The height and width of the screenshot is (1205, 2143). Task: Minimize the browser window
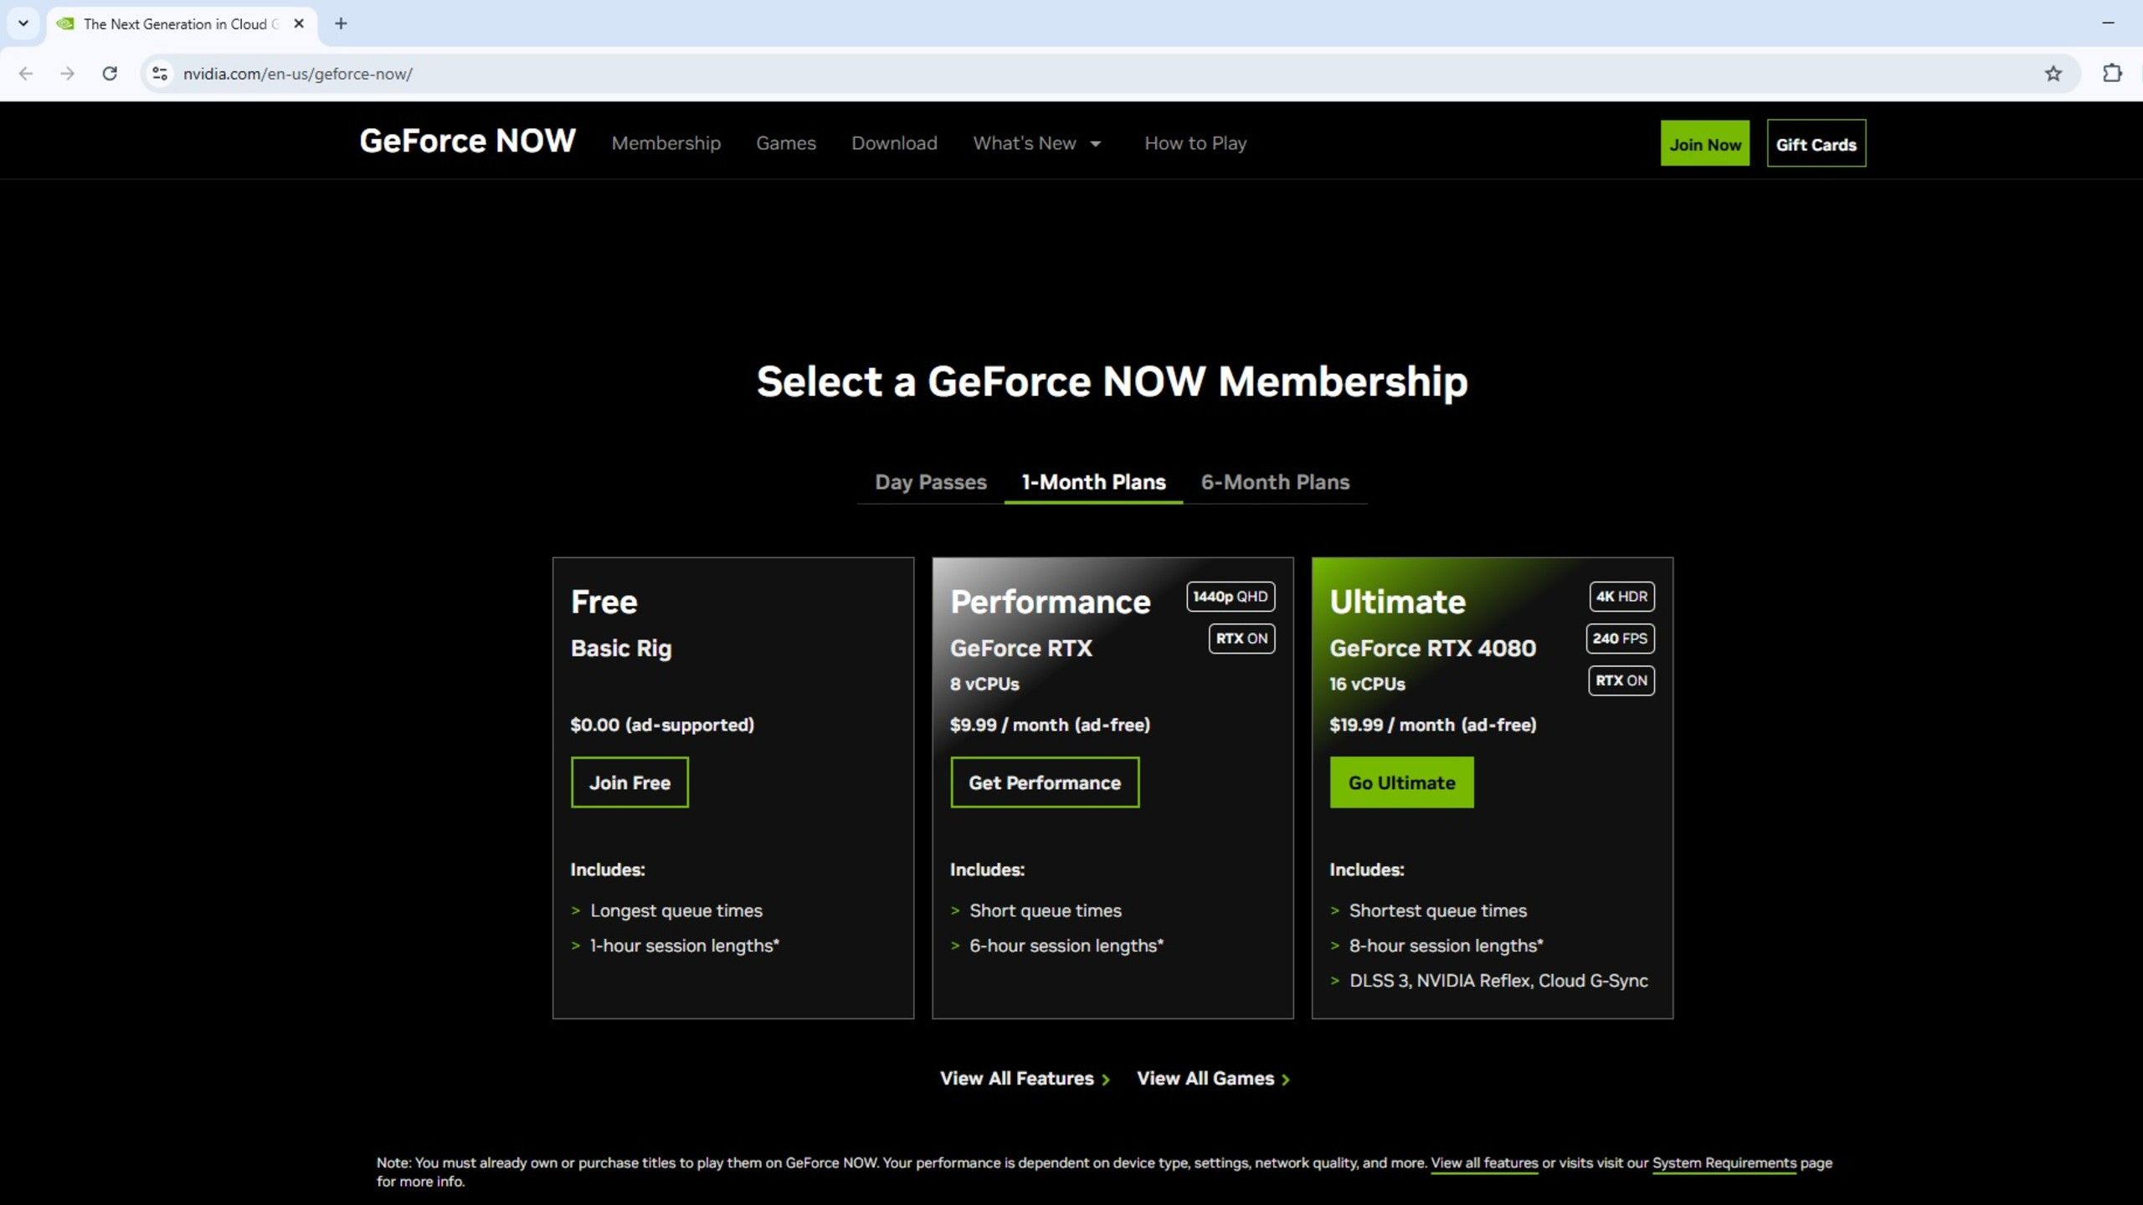click(2108, 23)
